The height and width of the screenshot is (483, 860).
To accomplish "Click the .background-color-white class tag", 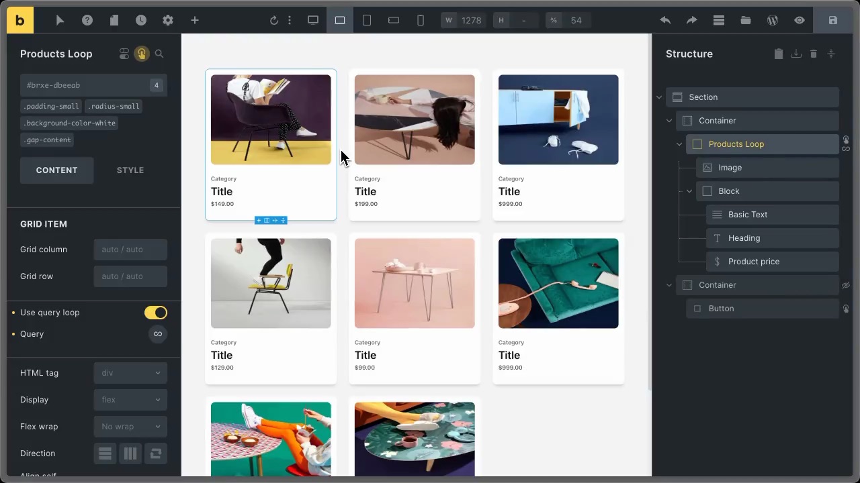I will pyautogui.click(x=69, y=123).
